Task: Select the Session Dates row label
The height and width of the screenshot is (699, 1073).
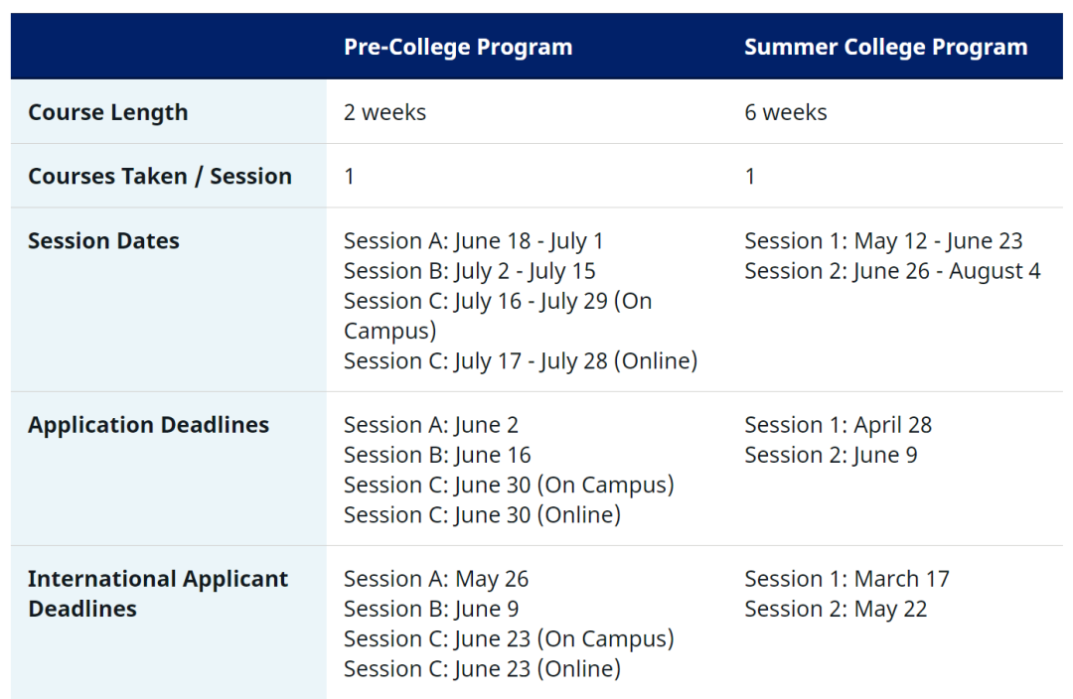Action: pyautogui.click(x=103, y=240)
